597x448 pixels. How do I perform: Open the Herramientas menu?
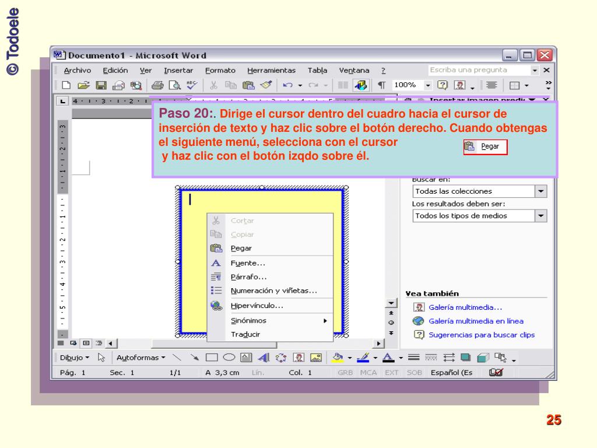pyautogui.click(x=272, y=71)
